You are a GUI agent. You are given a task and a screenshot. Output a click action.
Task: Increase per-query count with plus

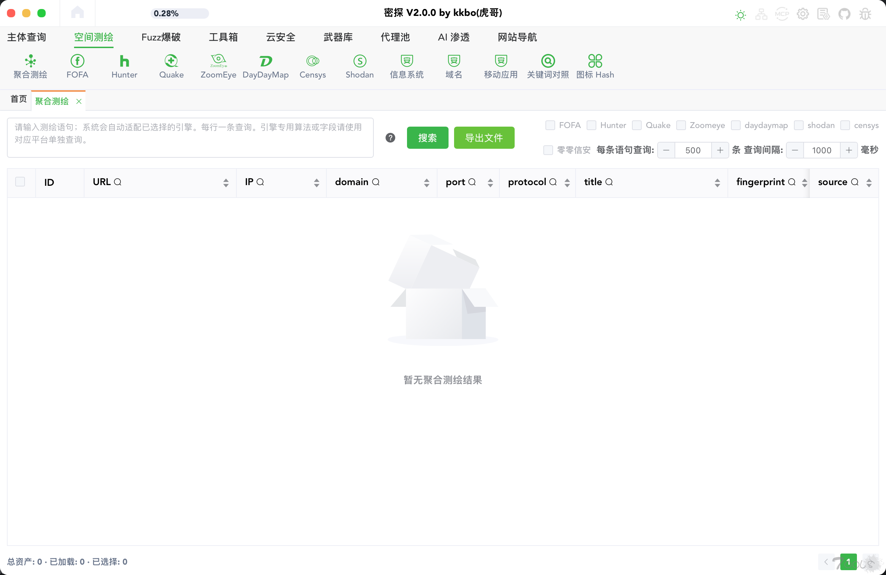pos(720,150)
